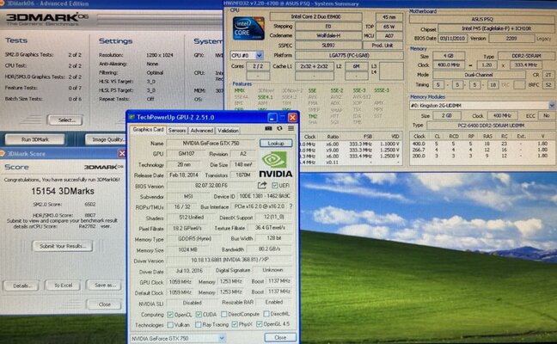
Task: Toggle DirectCompute checkbox
Action: click(223, 314)
